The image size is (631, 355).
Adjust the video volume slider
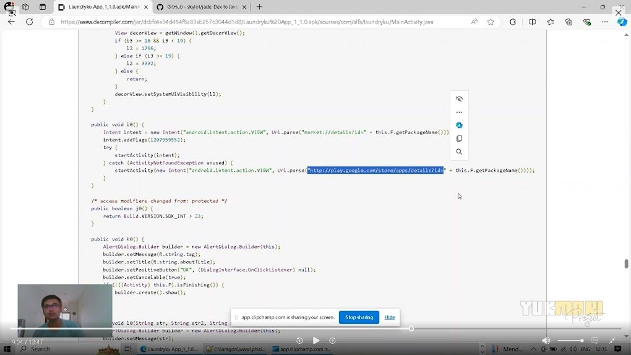tap(570, 341)
